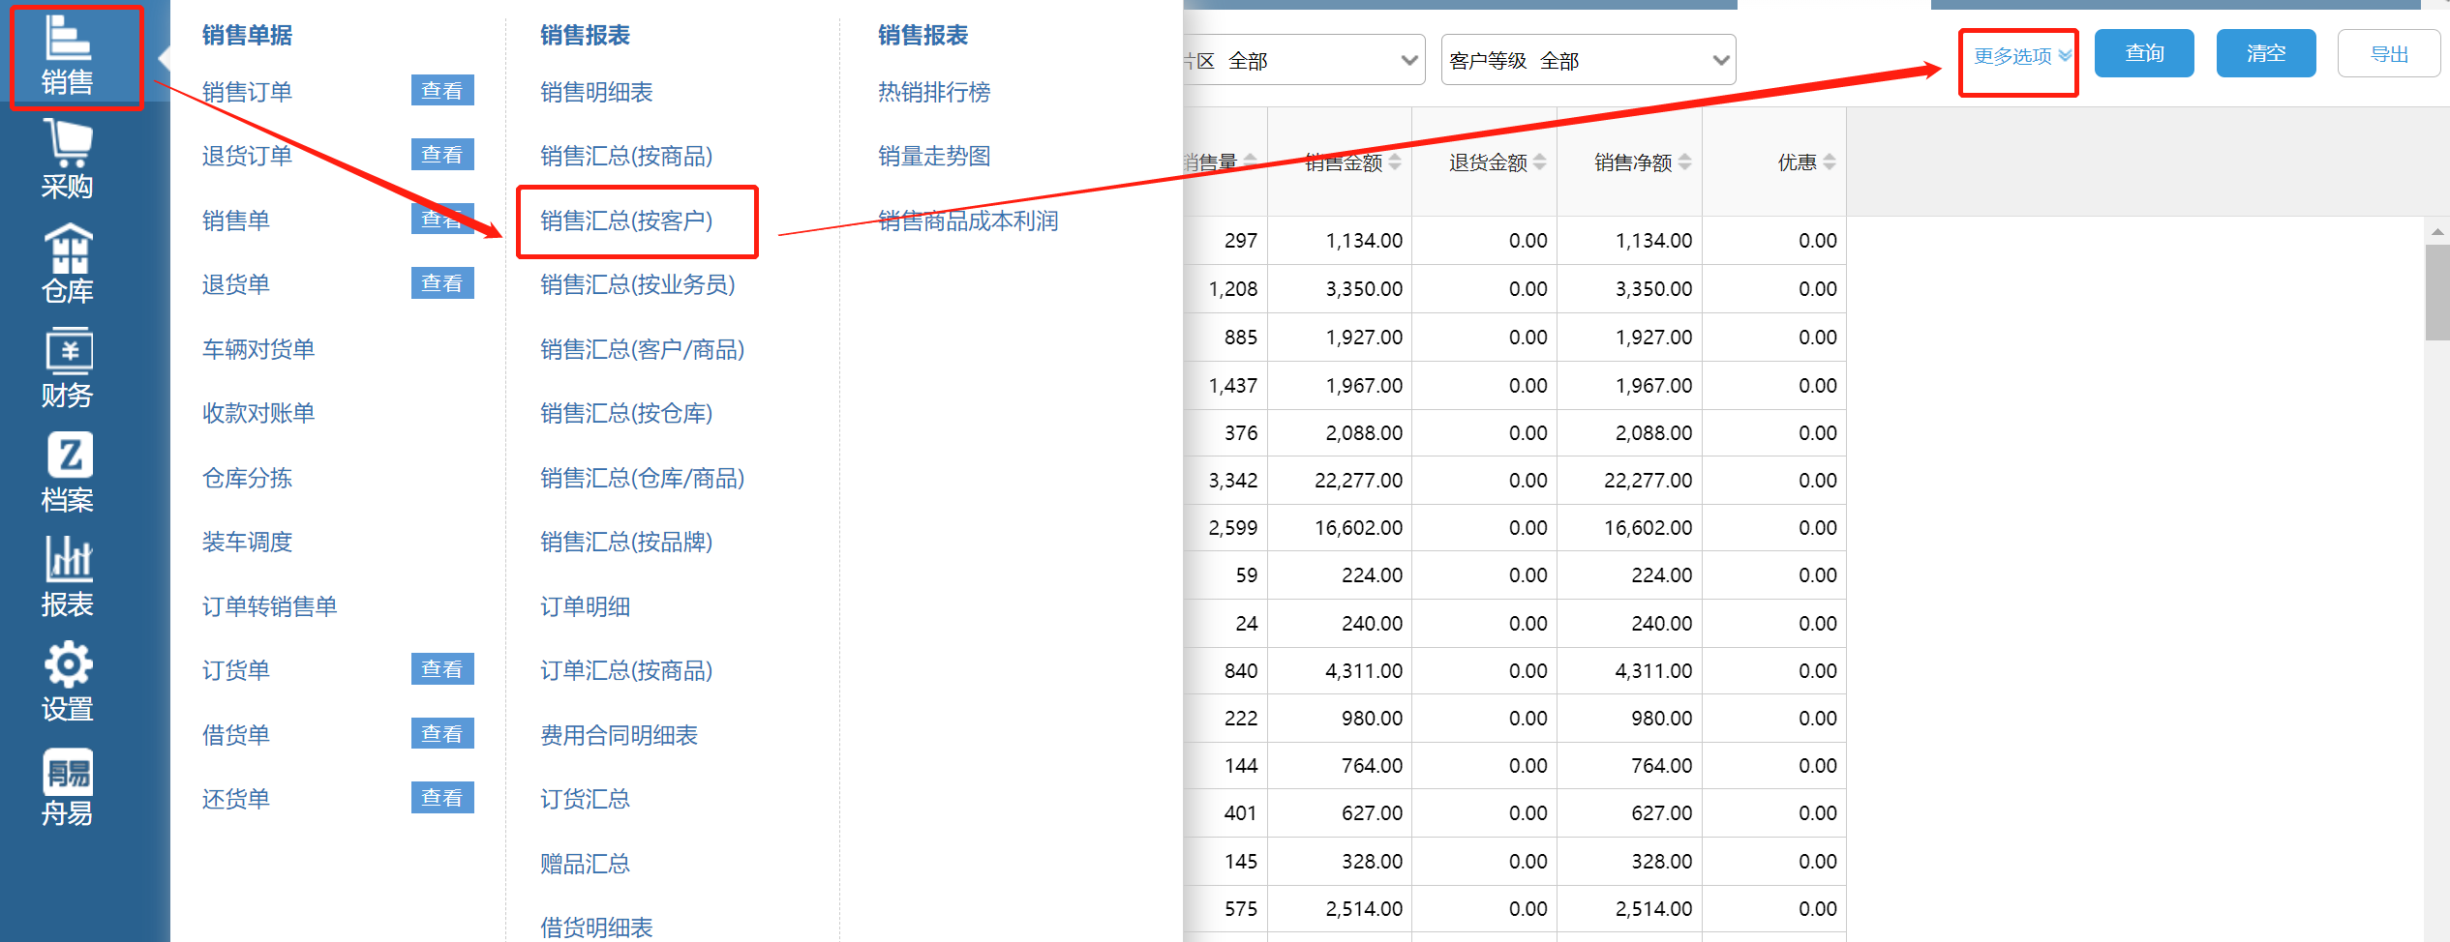Image resolution: width=2450 pixels, height=942 pixels.
Task: Sort by 优惠 column arrows
Action: point(1830,162)
